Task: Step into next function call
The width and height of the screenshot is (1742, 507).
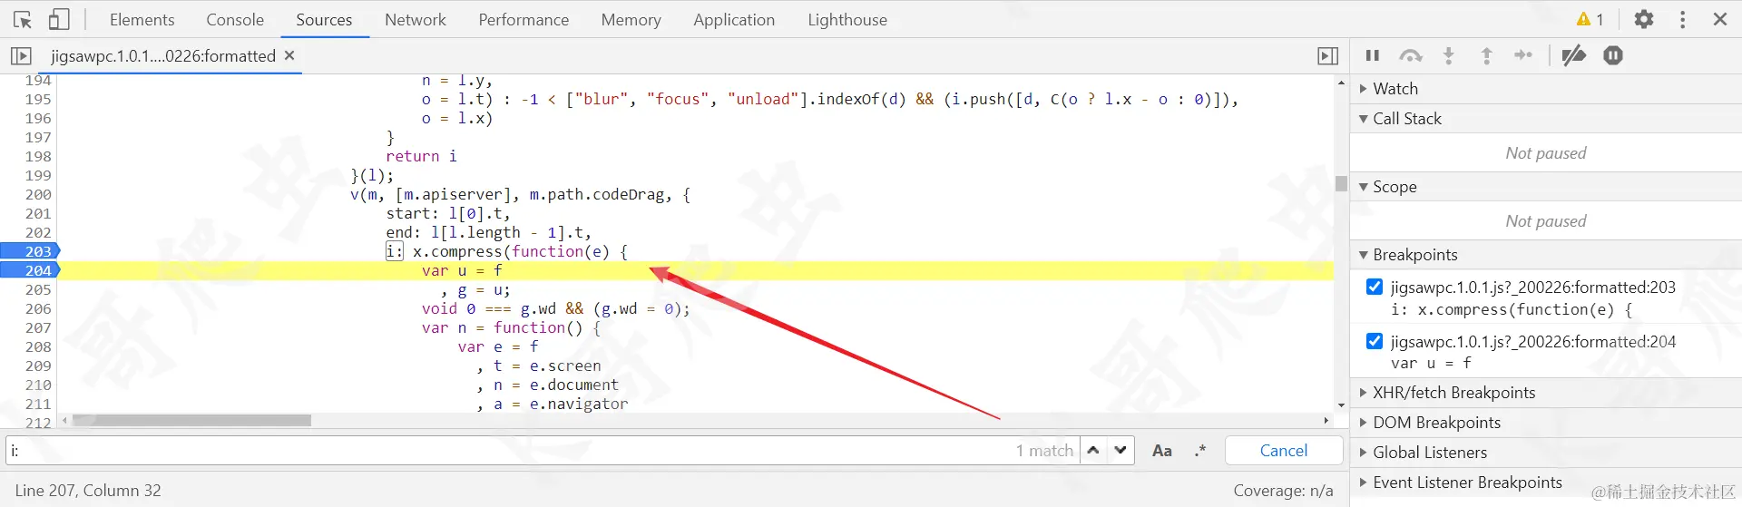Action: click(1449, 55)
